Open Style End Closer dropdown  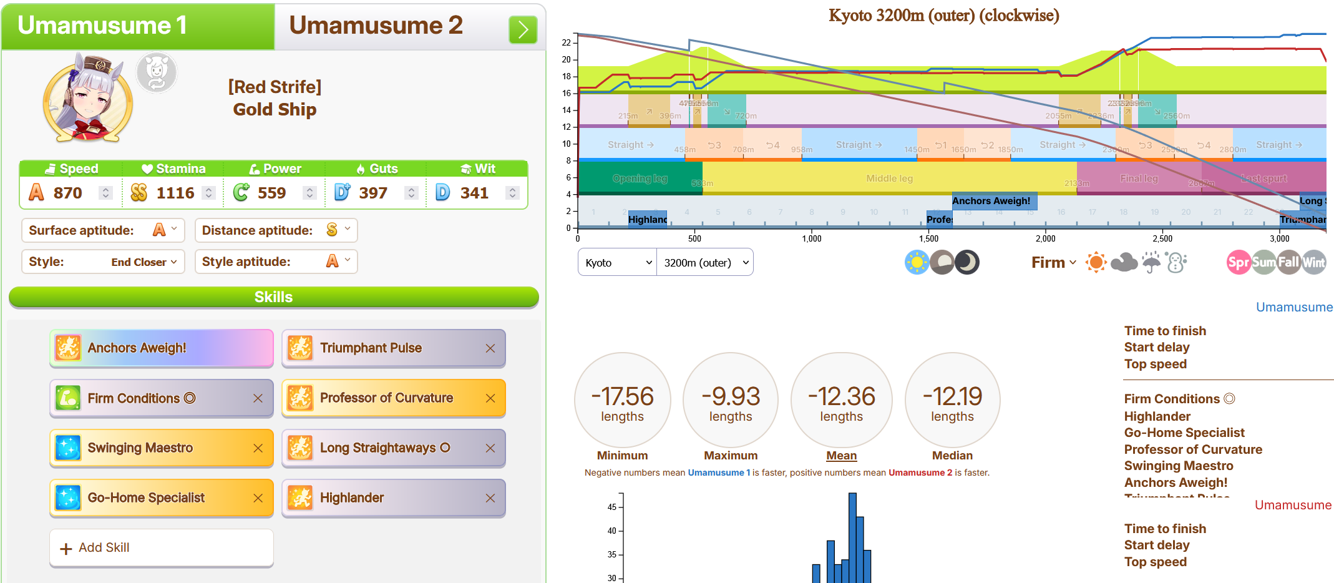coord(103,262)
